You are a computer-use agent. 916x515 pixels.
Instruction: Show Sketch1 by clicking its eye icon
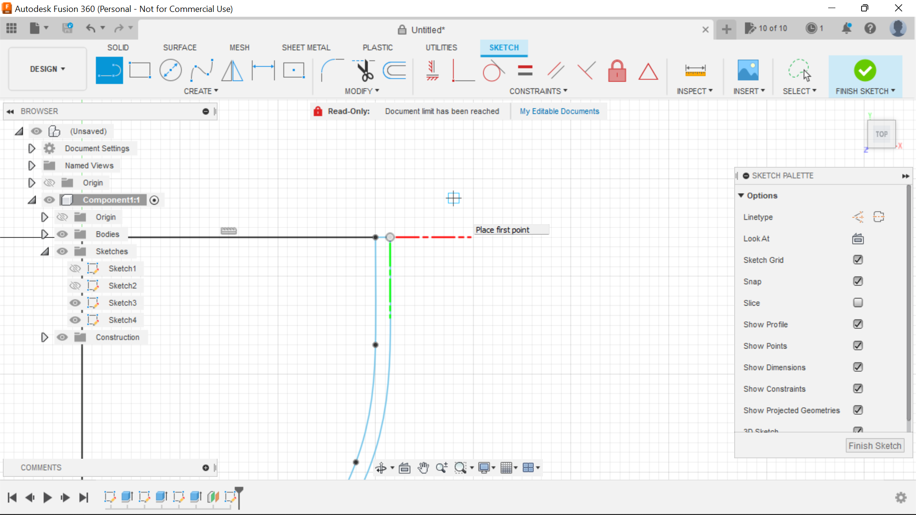75,268
